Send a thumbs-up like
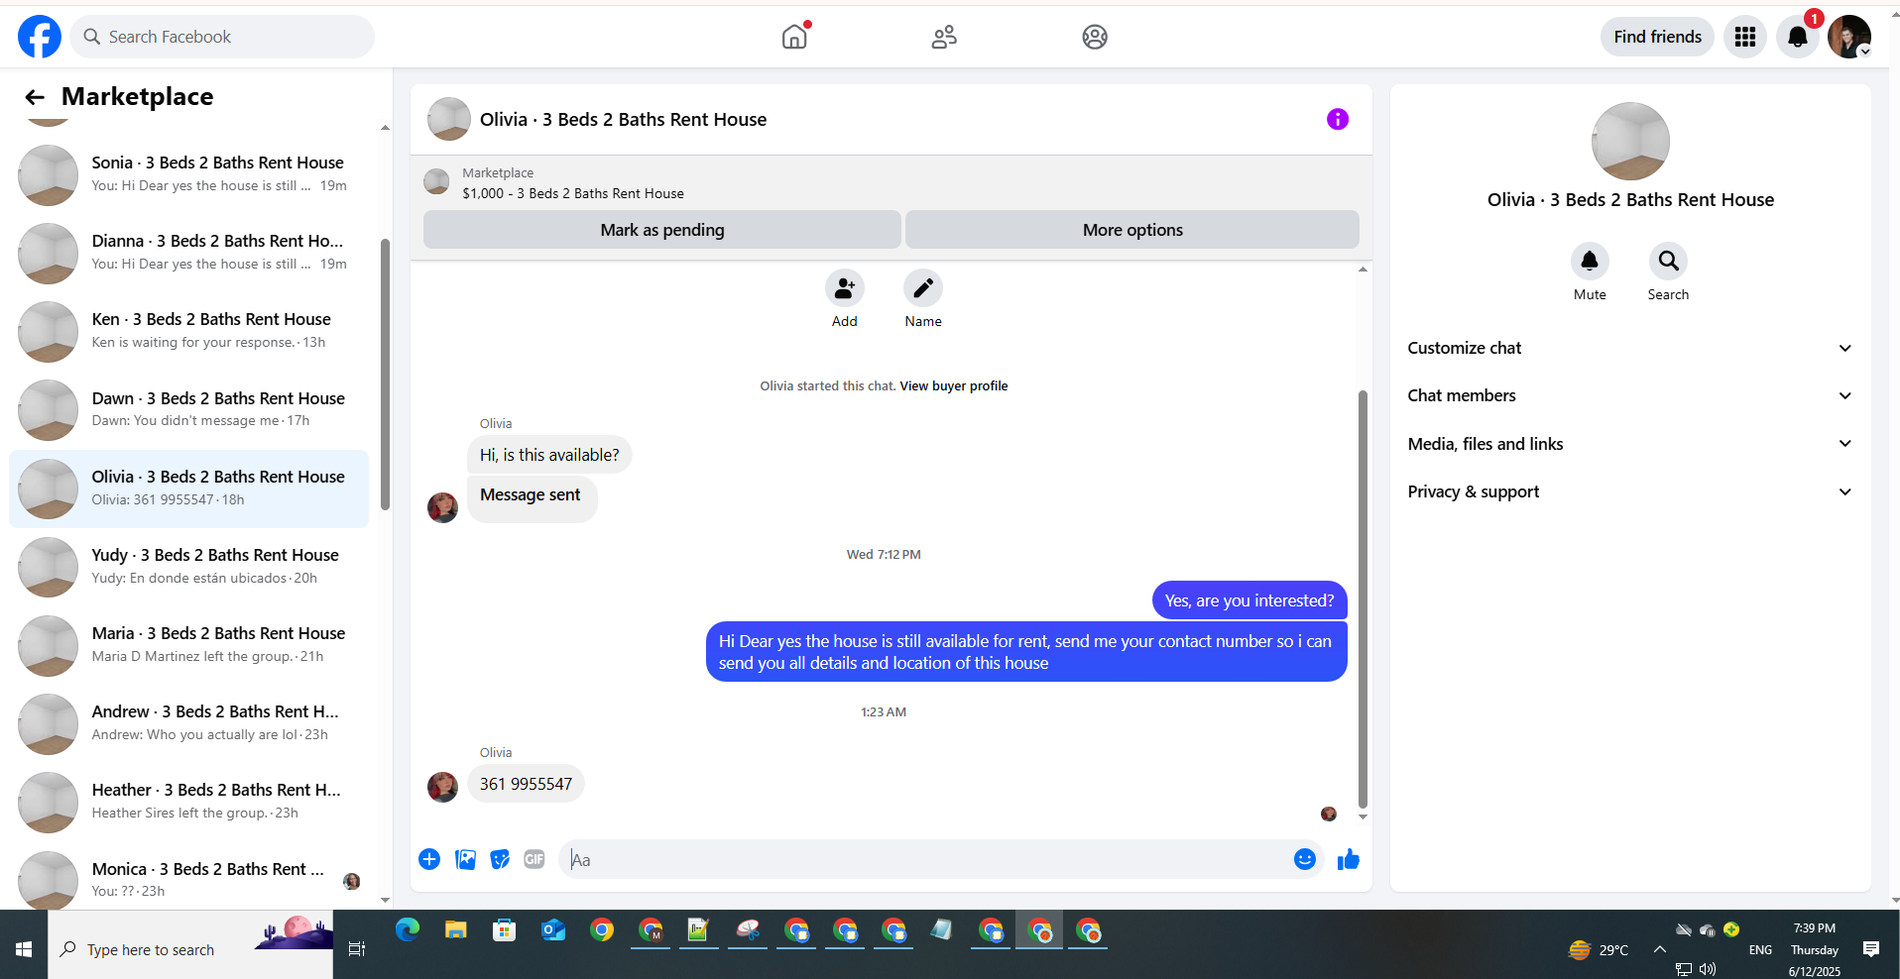 point(1349,859)
